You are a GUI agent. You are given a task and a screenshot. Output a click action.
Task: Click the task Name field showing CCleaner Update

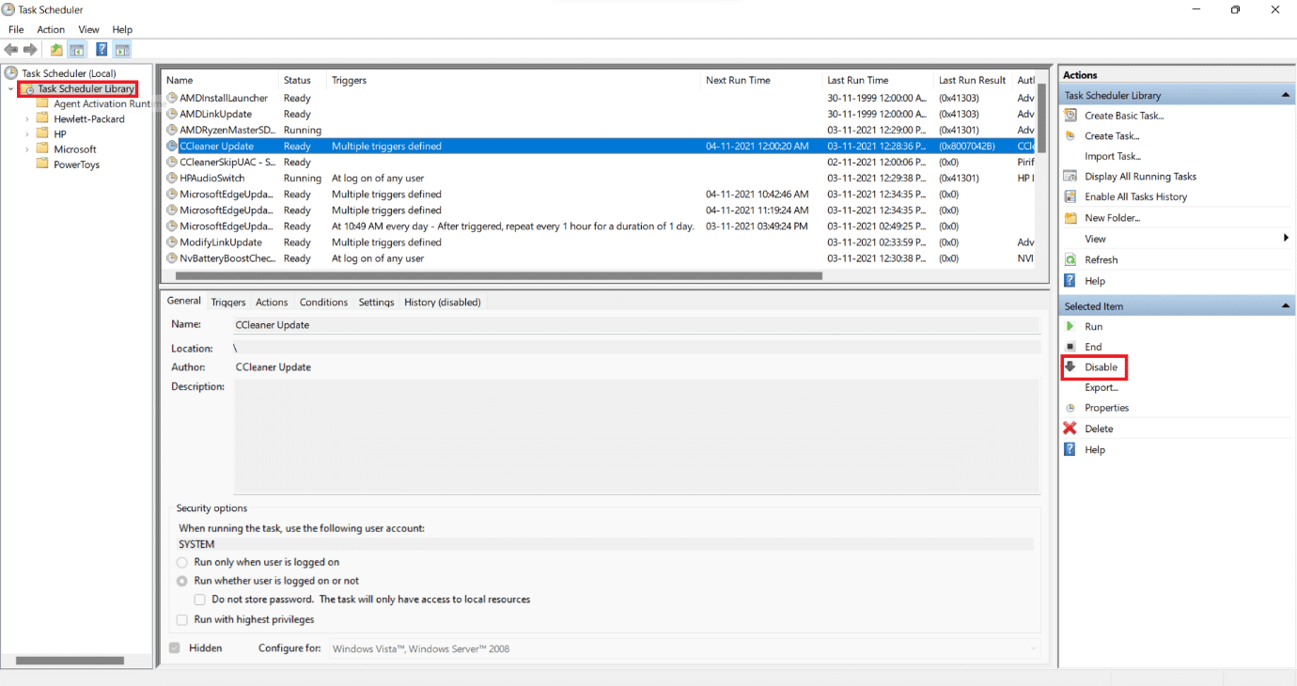[x=636, y=324]
